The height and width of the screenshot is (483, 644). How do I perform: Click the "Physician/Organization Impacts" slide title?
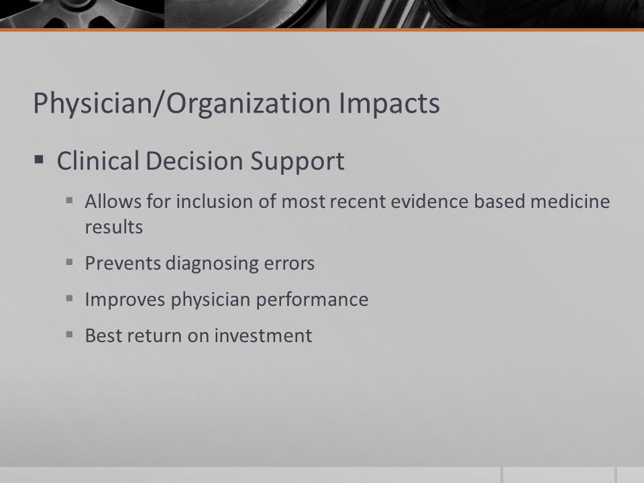coord(236,103)
